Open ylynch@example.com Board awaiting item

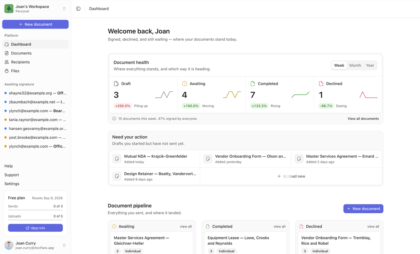pyautogui.click(x=35, y=111)
